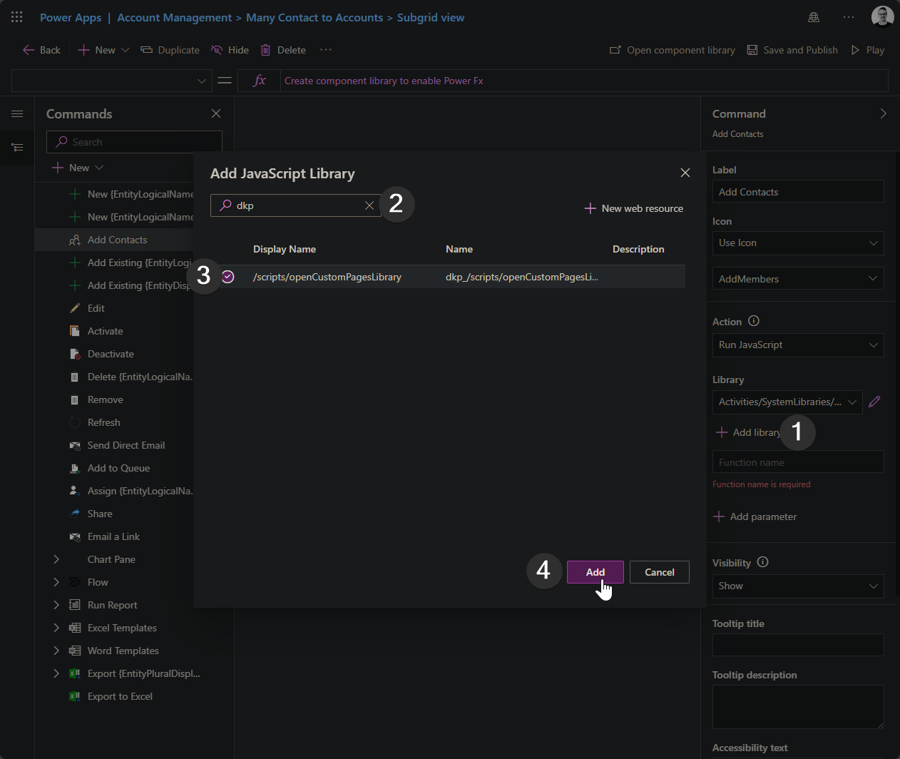Select the Add Contacts command
Image resolution: width=900 pixels, height=759 pixels.
[x=117, y=240]
